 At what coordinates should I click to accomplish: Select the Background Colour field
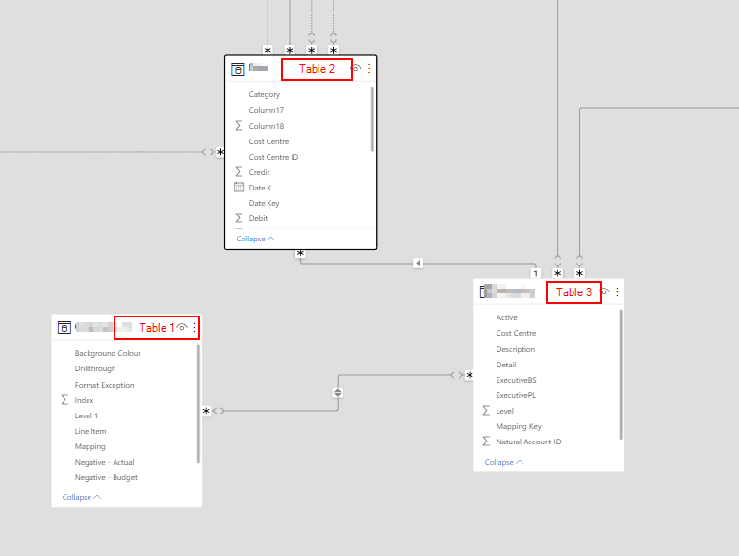[108, 353]
